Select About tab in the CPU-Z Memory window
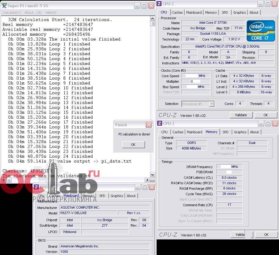279x255 pixels. point(255,132)
